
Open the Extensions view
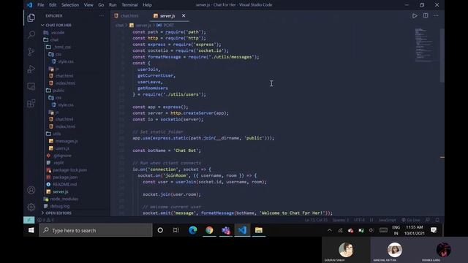click(31, 104)
